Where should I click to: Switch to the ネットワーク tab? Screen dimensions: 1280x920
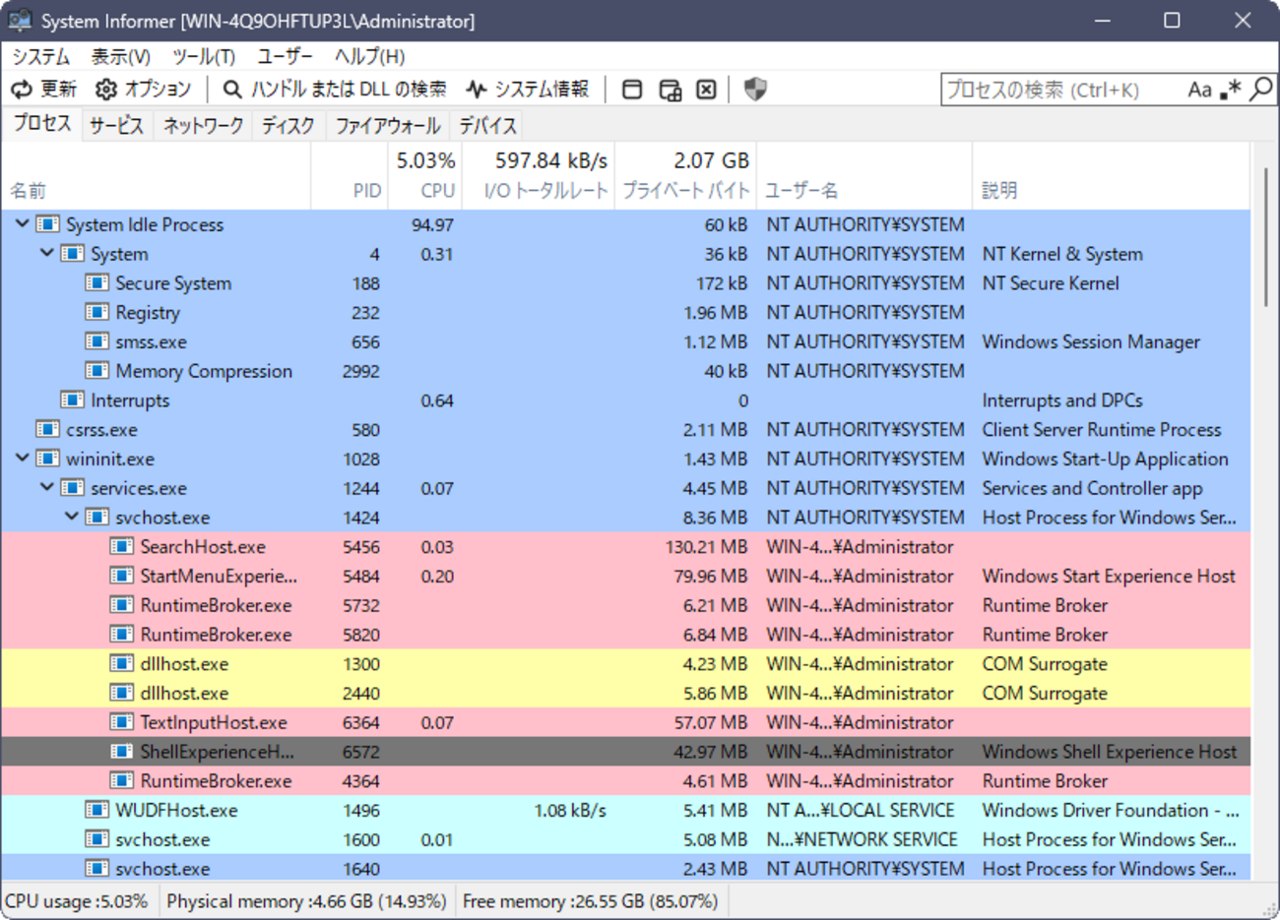[203, 126]
